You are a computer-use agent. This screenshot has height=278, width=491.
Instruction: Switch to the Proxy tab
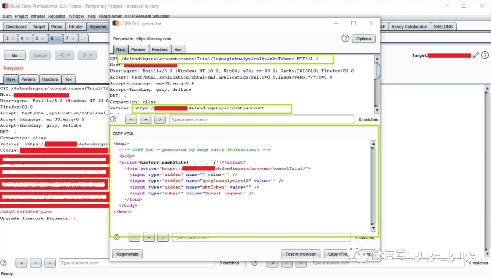pos(57,27)
